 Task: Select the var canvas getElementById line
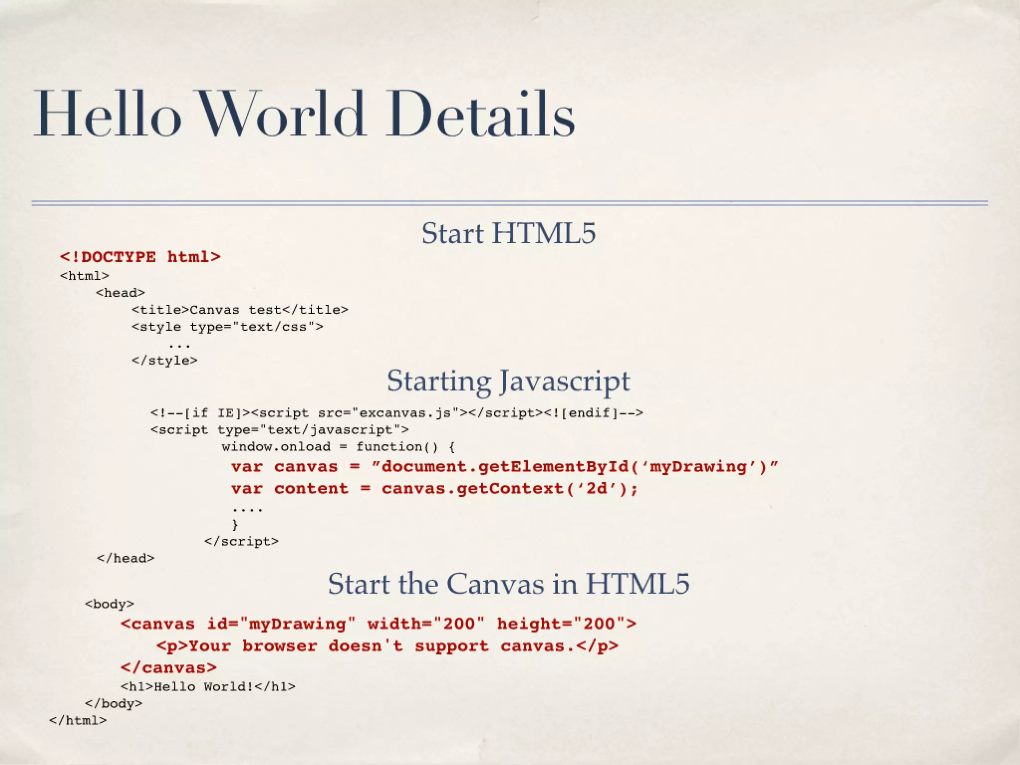(x=505, y=467)
